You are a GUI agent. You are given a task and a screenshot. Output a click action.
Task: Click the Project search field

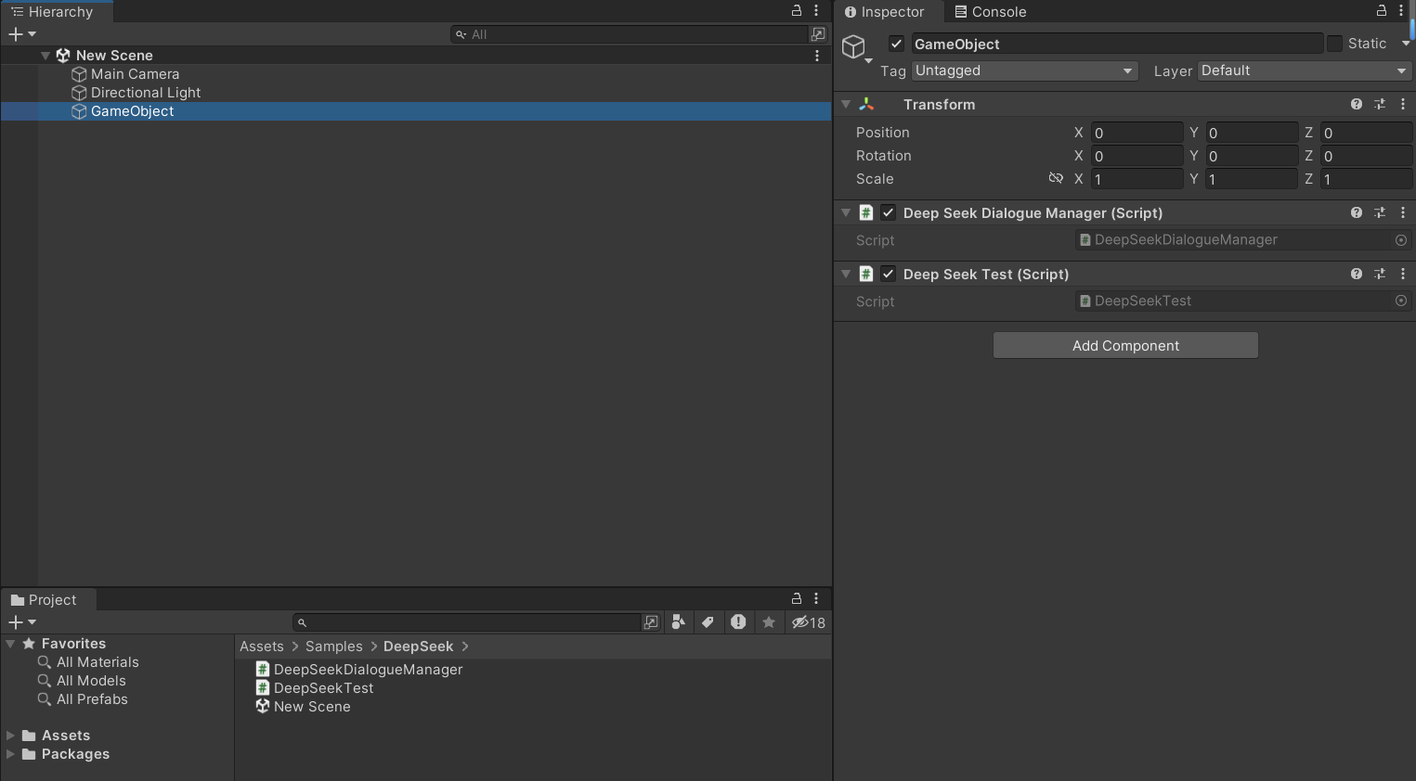click(467, 622)
